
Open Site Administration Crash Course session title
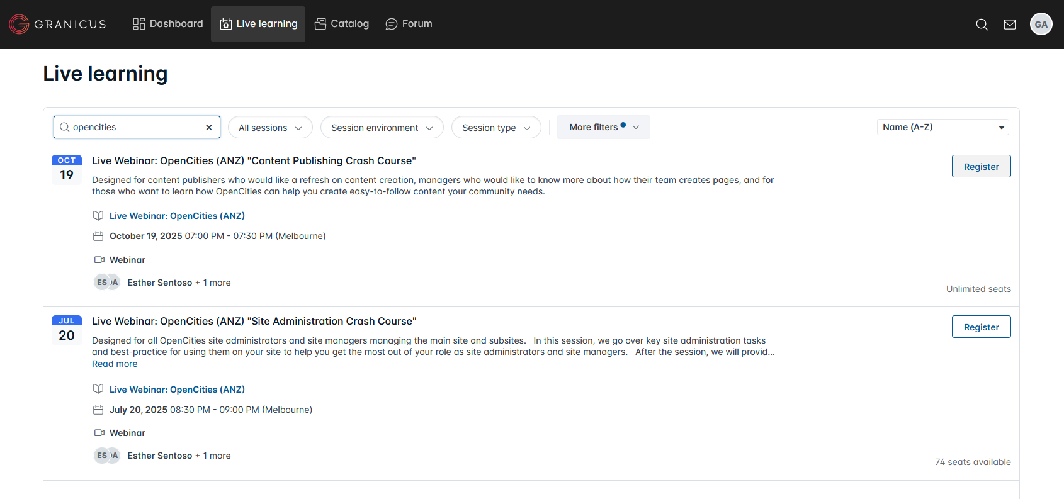(254, 321)
